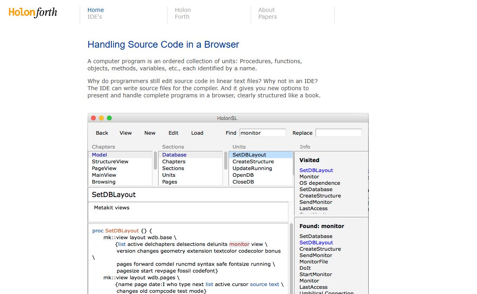This screenshot has height=294, width=477.
Task: Open OS dependence in Visited list
Action: (x=320, y=183)
